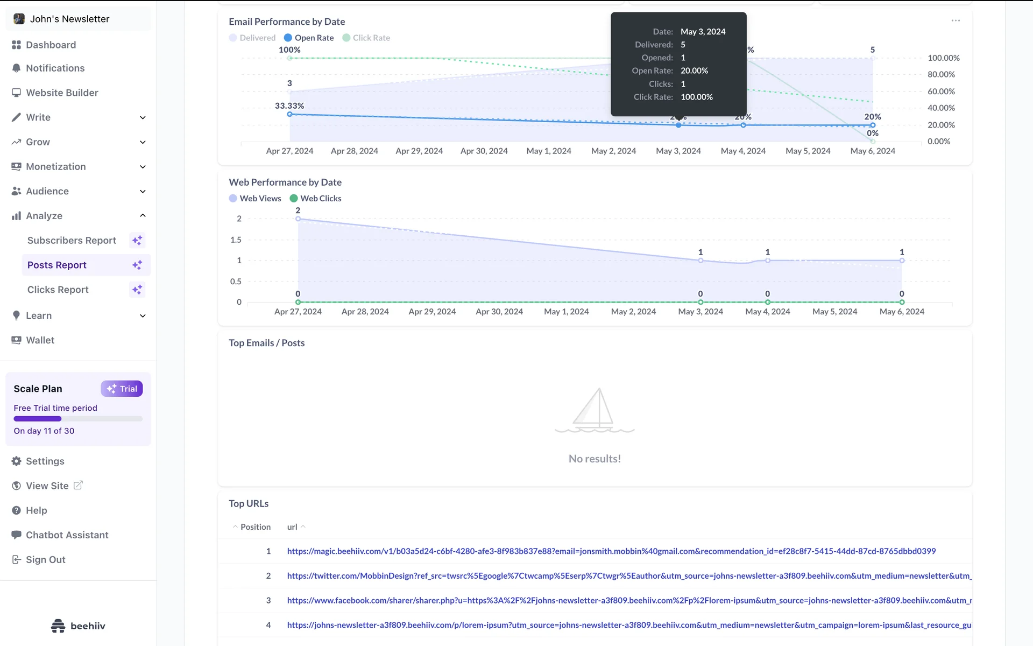Expand the Write menu chevron
The height and width of the screenshot is (646, 1033).
point(143,117)
